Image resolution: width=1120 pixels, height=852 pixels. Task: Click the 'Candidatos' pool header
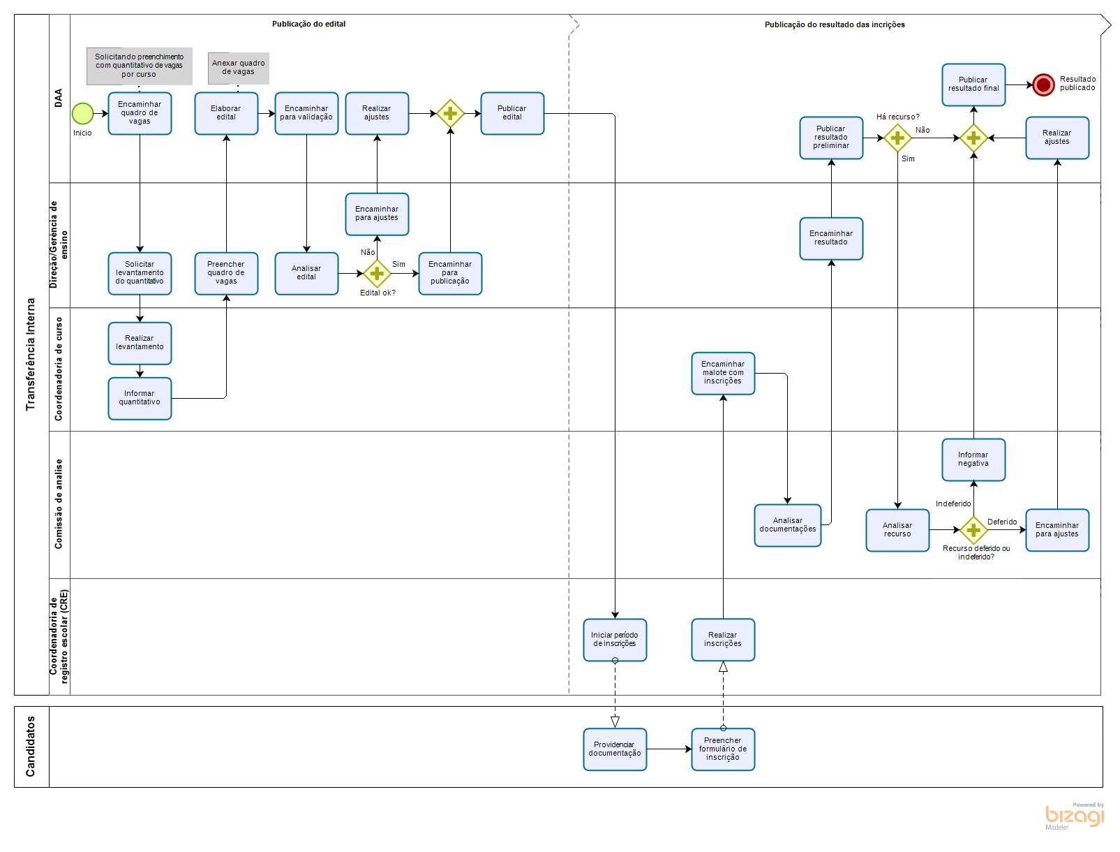pos(31,747)
